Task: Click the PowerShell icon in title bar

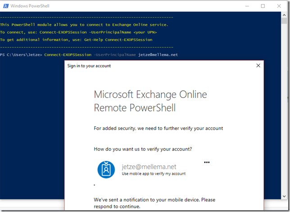Action: click(x=6, y=6)
